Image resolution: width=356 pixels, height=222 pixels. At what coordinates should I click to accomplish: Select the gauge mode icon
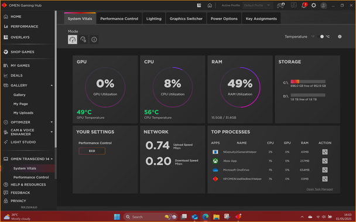[x=73, y=39]
